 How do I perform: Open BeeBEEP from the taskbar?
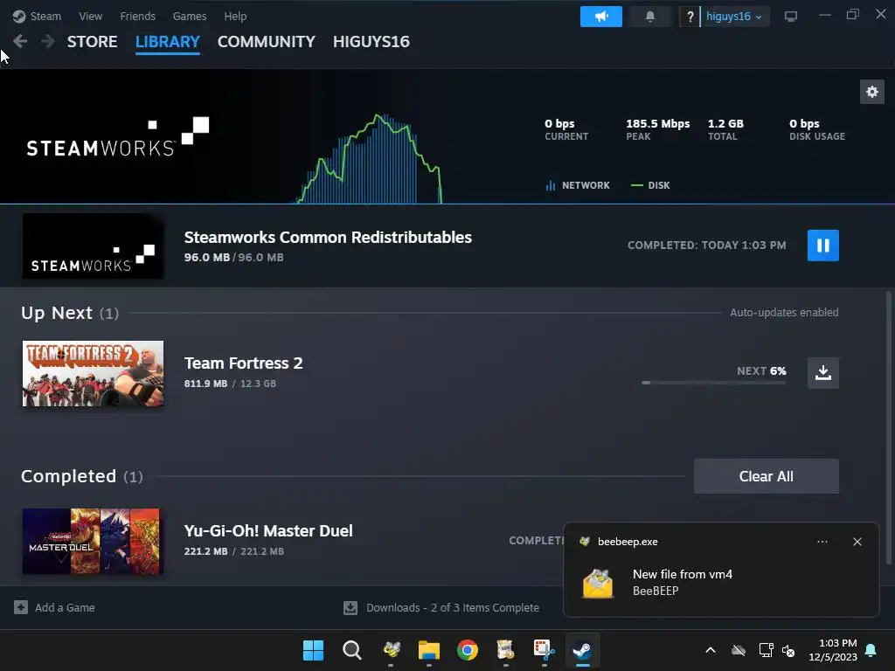(x=391, y=650)
